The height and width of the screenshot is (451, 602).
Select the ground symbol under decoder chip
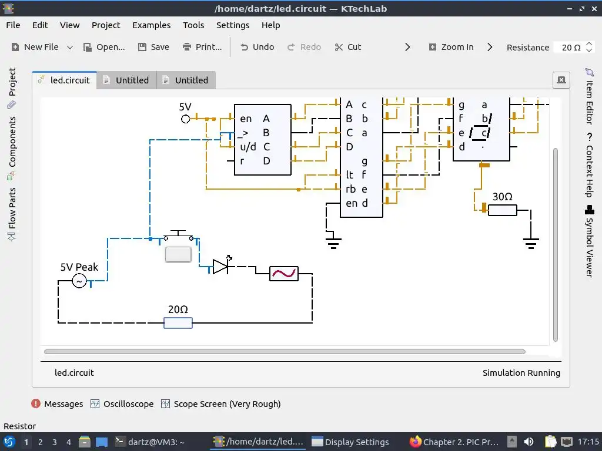click(333, 243)
